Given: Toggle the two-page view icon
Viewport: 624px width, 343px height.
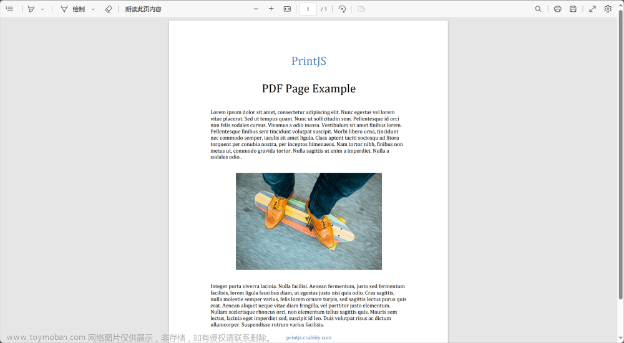Looking at the screenshot, I should (x=361, y=9).
